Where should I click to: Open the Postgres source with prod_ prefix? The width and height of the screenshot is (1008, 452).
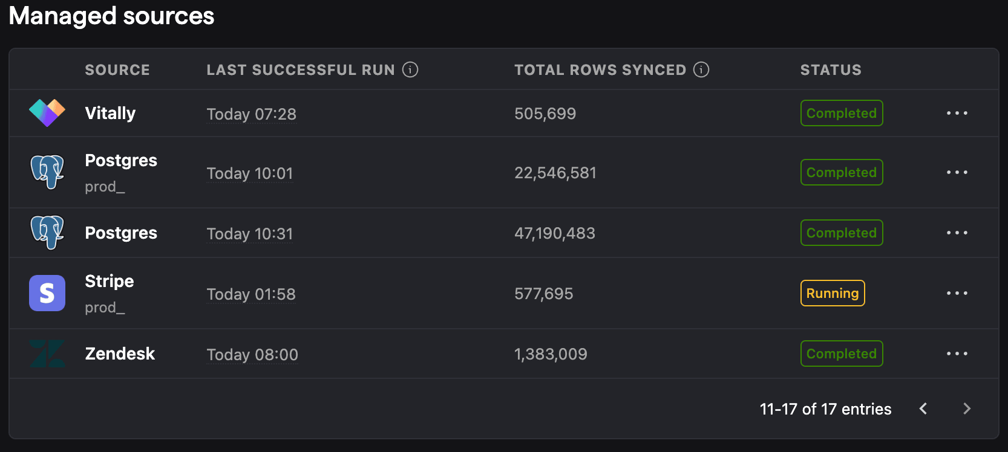pyautogui.click(x=121, y=160)
